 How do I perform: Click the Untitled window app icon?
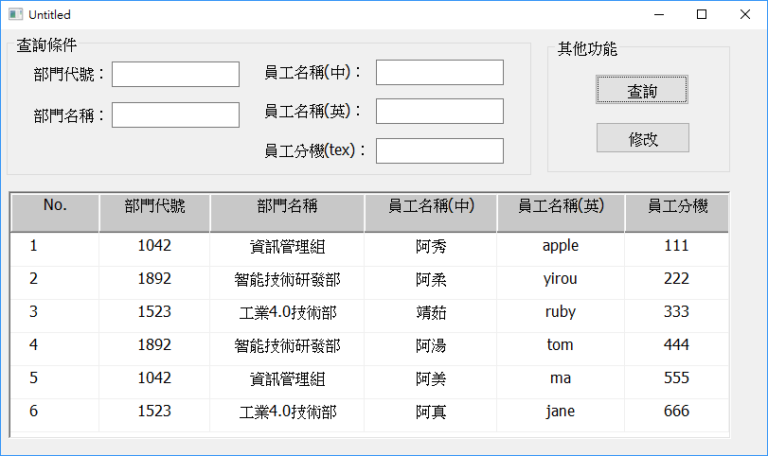click(14, 15)
